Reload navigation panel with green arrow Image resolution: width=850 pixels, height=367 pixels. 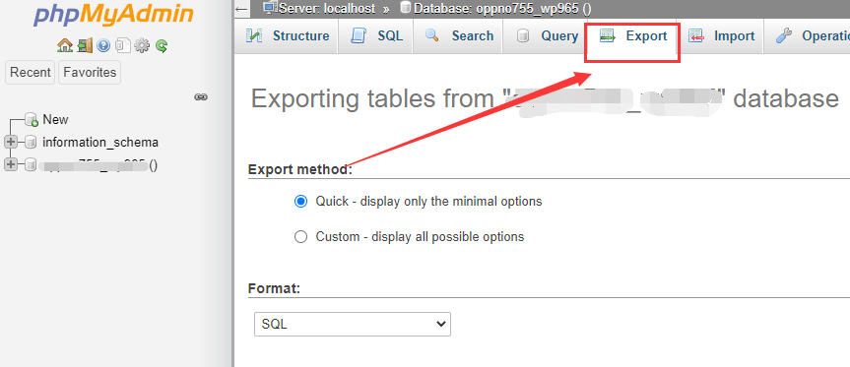[161, 45]
